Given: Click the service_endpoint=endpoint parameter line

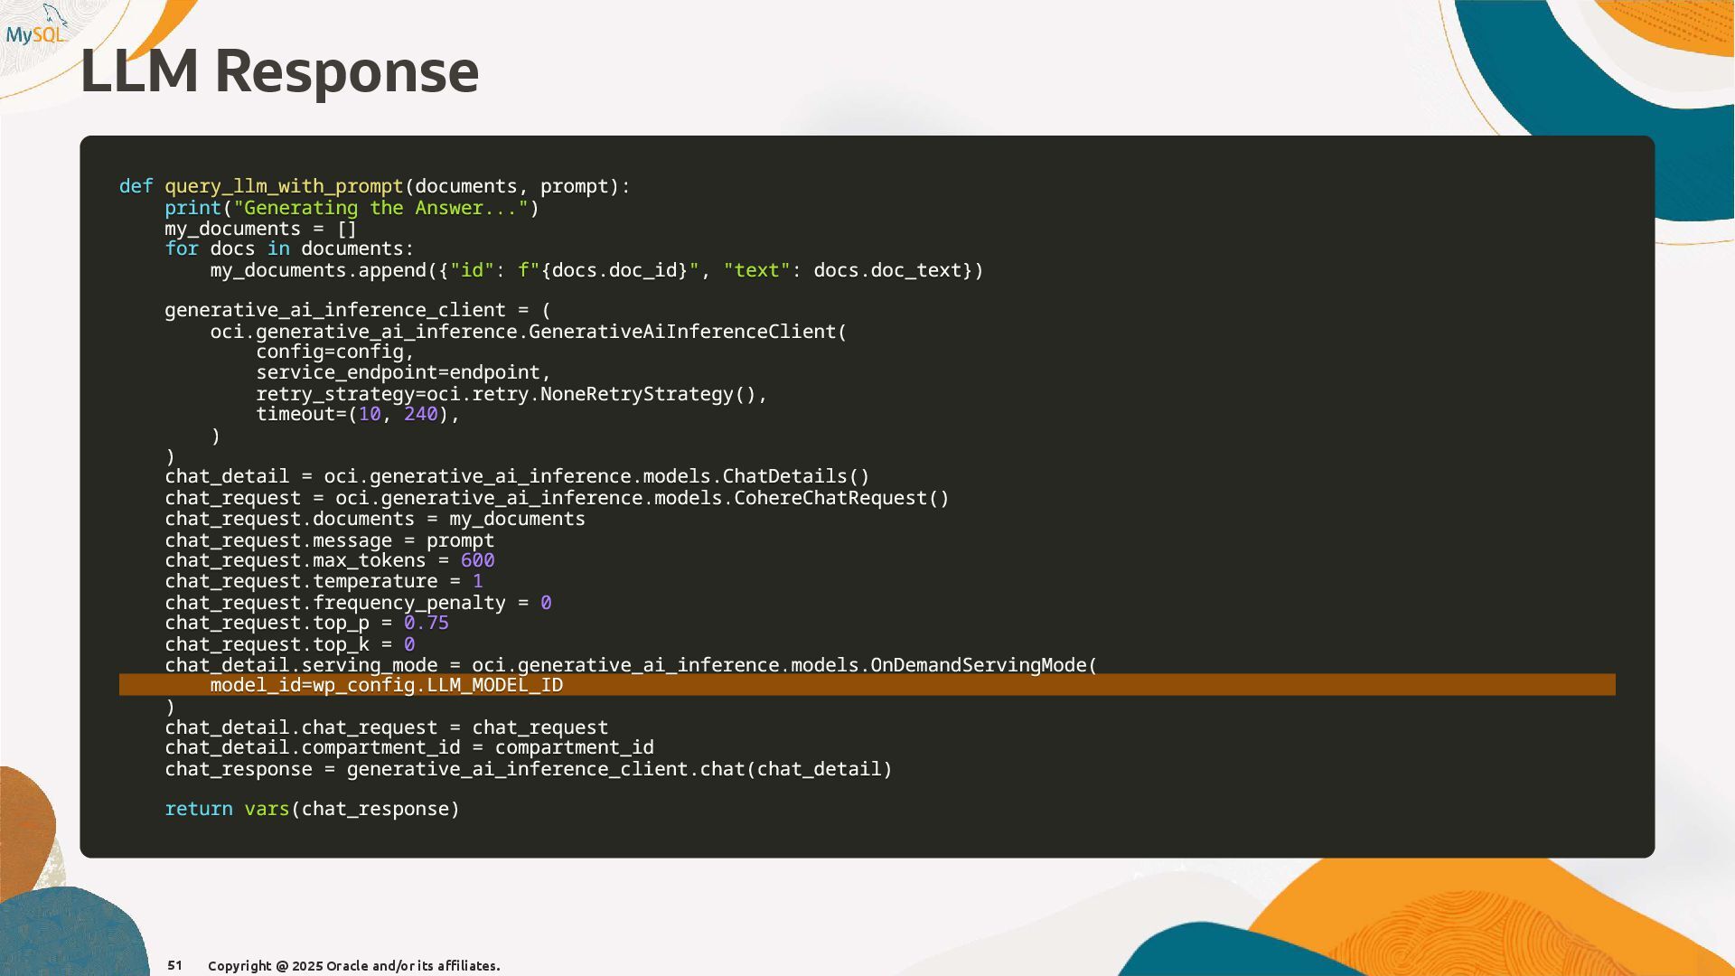Looking at the screenshot, I should point(403,372).
